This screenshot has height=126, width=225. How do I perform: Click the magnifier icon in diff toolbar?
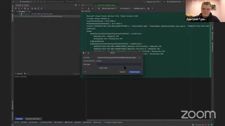[x=148, y=8]
